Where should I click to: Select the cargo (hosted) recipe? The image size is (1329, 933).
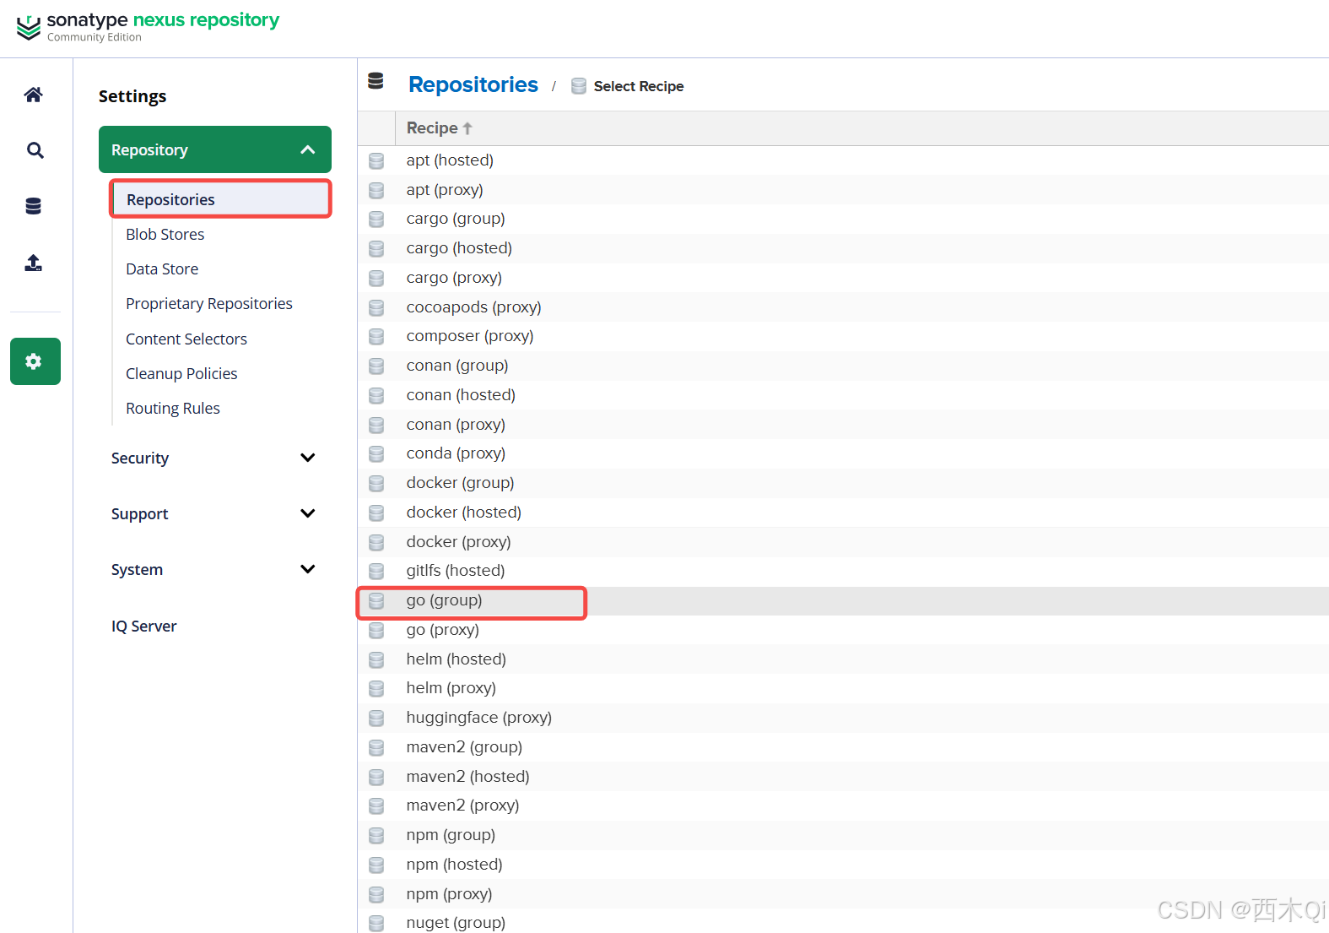pos(459,248)
